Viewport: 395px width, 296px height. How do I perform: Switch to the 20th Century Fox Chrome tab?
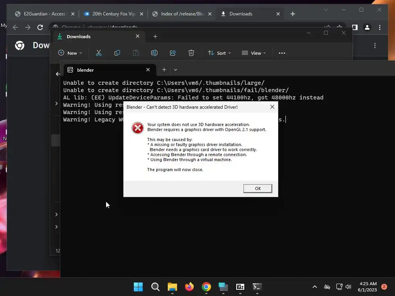point(114,14)
